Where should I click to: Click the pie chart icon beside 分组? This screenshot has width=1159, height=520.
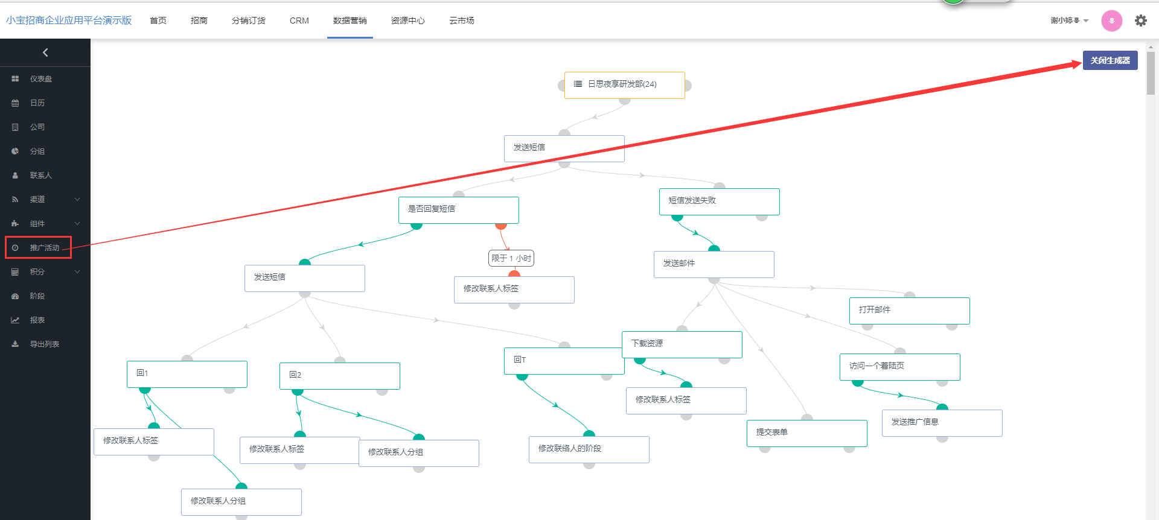pos(15,151)
